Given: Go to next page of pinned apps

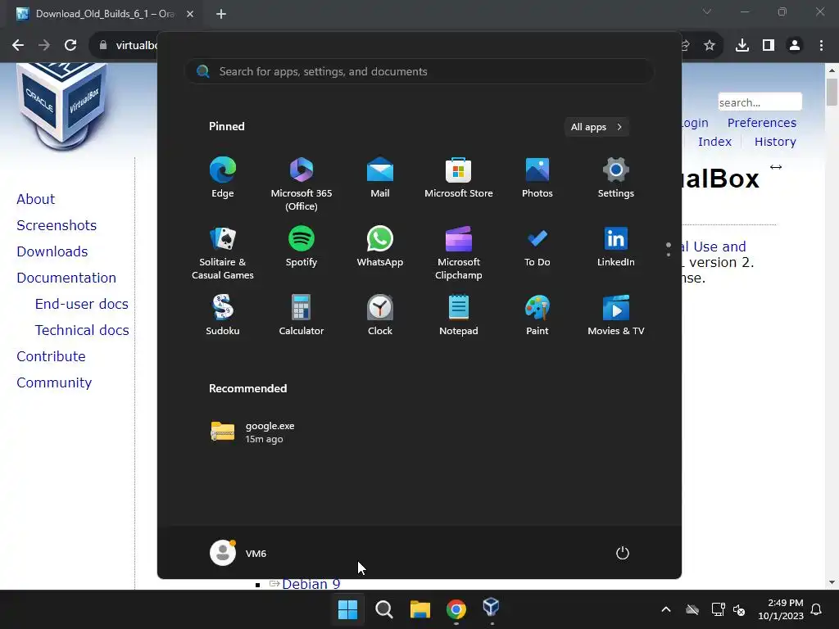Looking at the screenshot, I should coord(669,255).
